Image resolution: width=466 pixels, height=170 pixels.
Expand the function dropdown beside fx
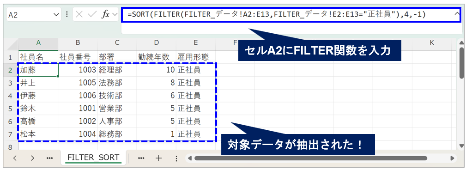click(115, 15)
